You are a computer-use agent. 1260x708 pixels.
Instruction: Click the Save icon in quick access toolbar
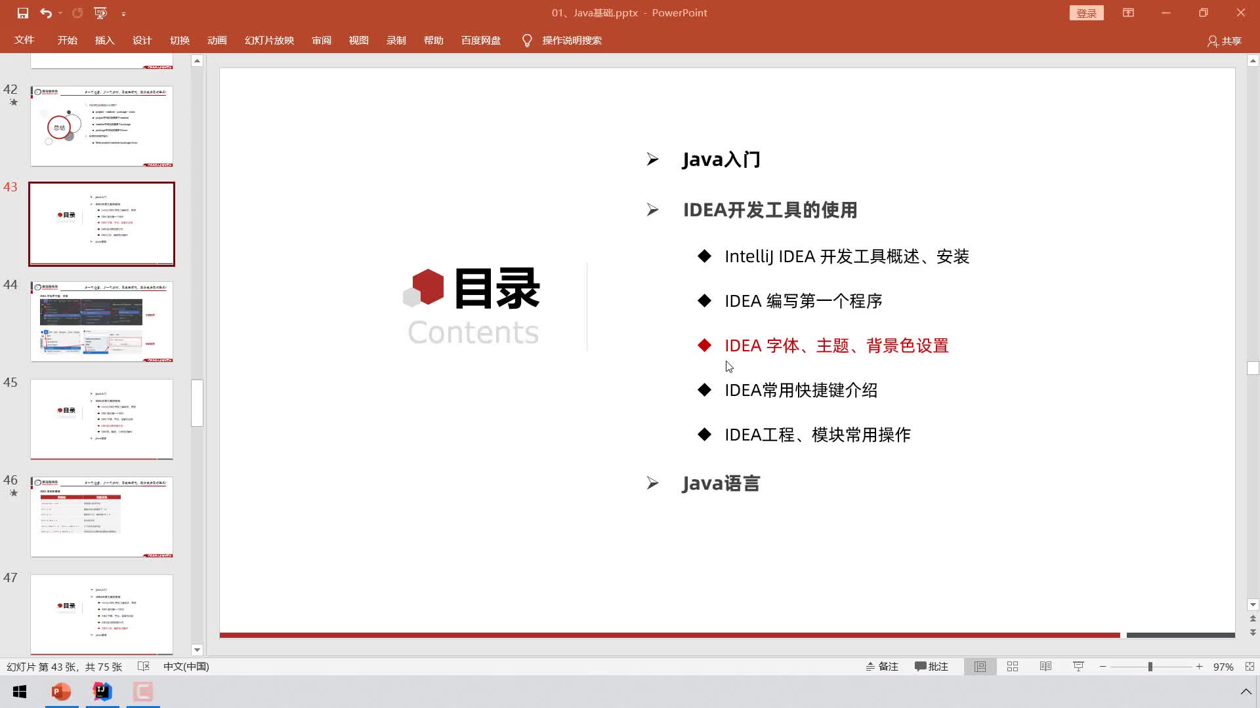coord(23,12)
